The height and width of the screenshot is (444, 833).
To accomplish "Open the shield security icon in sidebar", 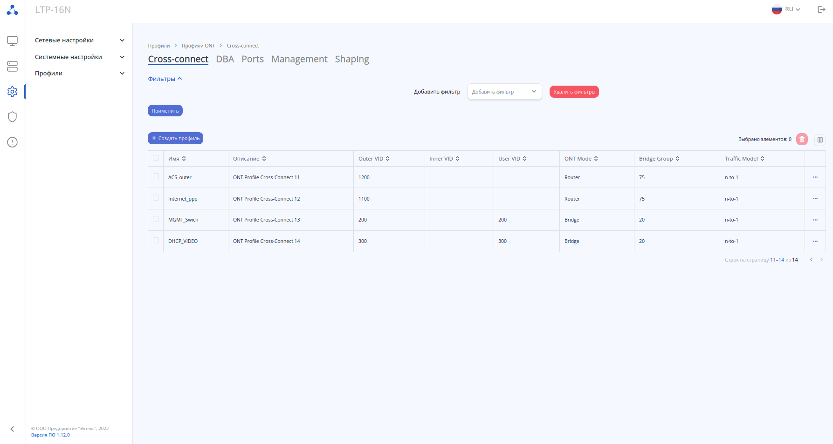I will [x=13, y=117].
